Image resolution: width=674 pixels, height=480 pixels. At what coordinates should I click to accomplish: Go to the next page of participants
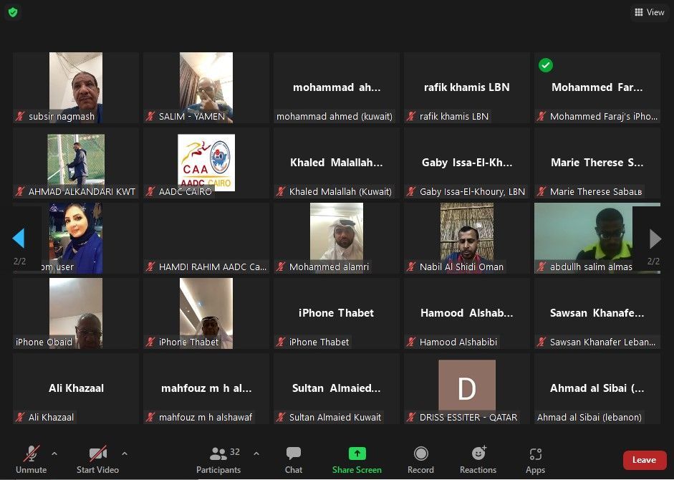(x=654, y=239)
